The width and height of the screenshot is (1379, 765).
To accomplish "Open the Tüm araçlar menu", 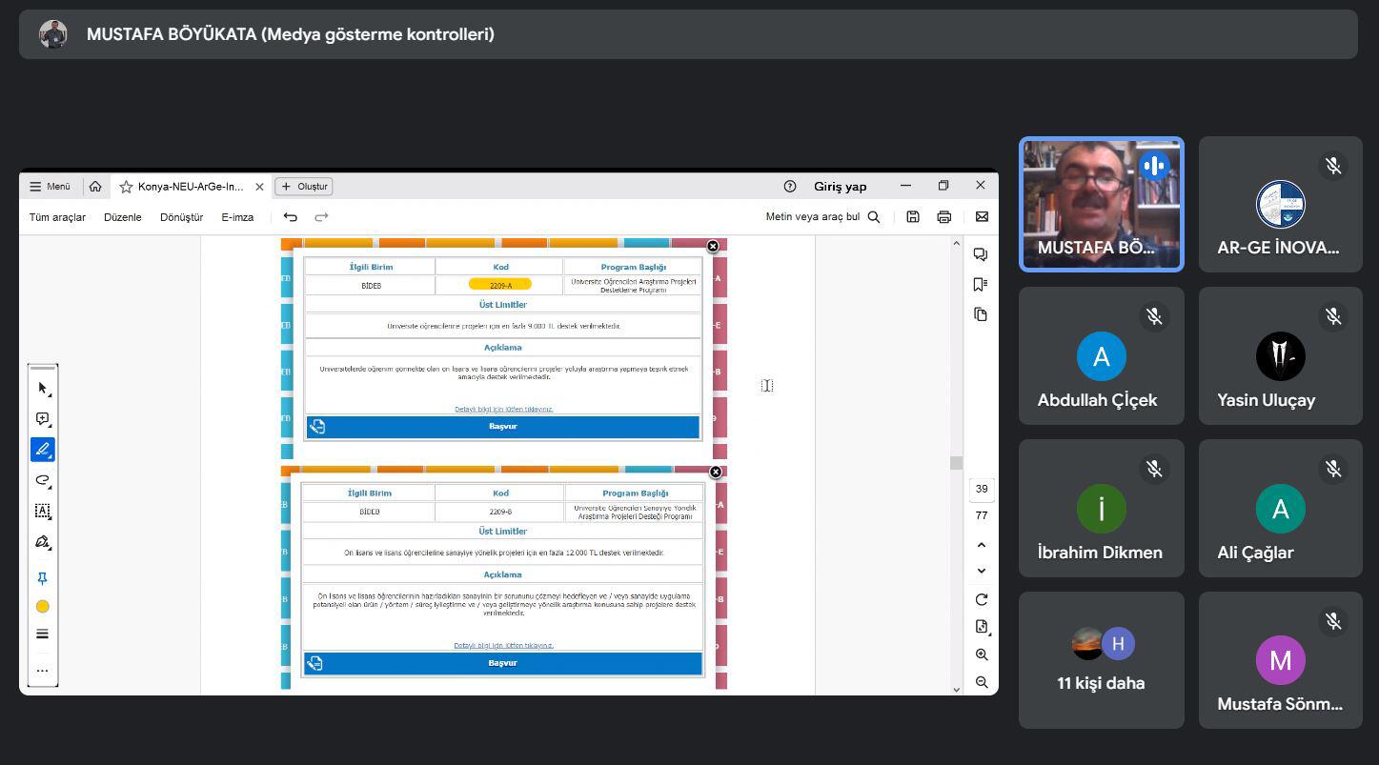I will click(57, 217).
